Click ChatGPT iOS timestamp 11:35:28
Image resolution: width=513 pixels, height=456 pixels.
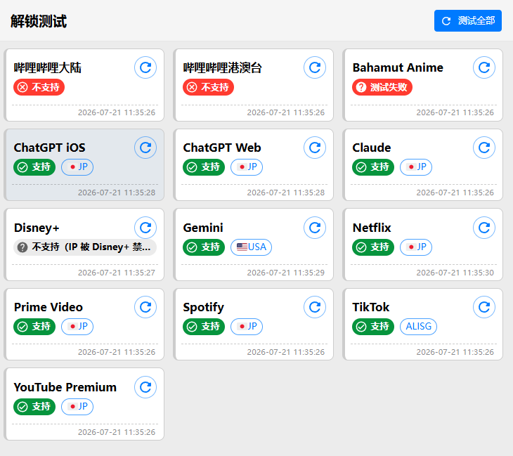pyautogui.click(x=117, y=193)
